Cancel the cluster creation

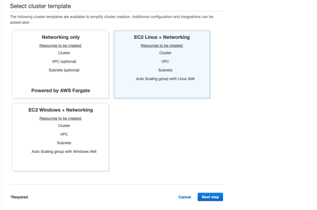[x=184, y=197]
